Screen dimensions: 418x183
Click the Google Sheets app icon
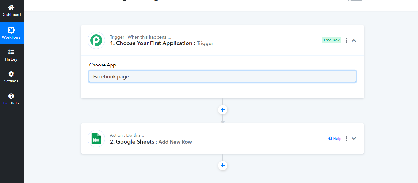click(x=96, y=139)
